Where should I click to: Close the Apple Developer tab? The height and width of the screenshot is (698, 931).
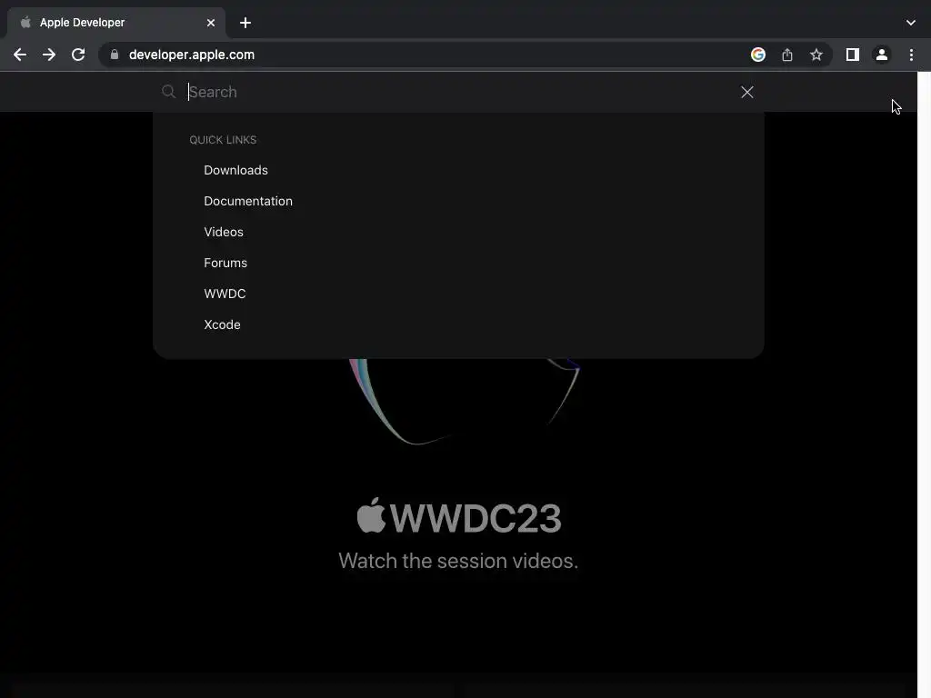tap(211, 23)
